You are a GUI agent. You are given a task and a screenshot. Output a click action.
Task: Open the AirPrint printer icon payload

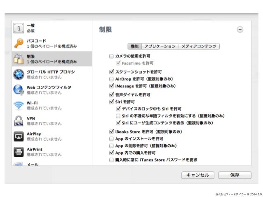(x=19, y=152)
